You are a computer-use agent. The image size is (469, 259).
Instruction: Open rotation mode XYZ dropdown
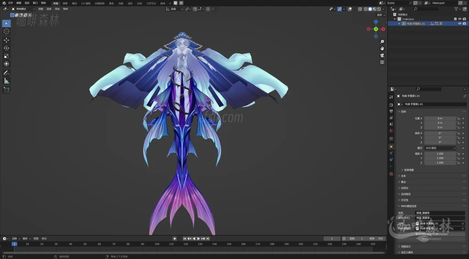pyautogui.click(x=440, y=148)
